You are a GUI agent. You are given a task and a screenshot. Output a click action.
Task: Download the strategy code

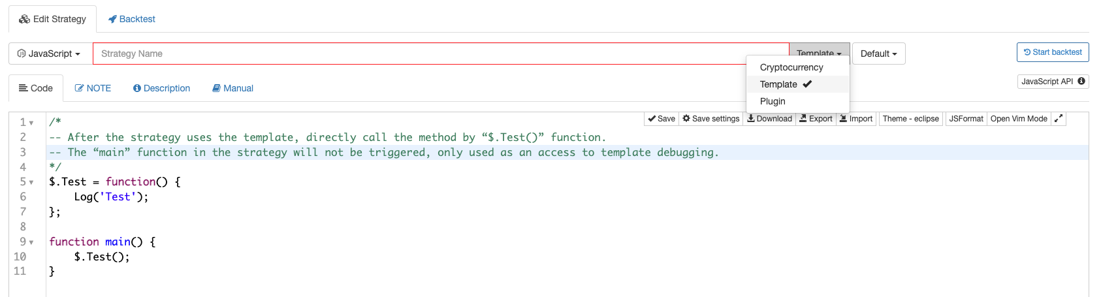pos(770,119)
